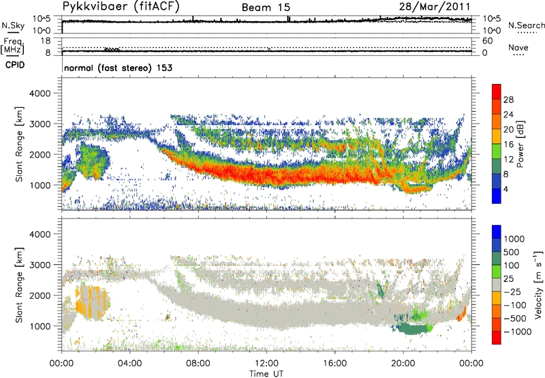Click the "16:00" time tick label

(334, 364)
